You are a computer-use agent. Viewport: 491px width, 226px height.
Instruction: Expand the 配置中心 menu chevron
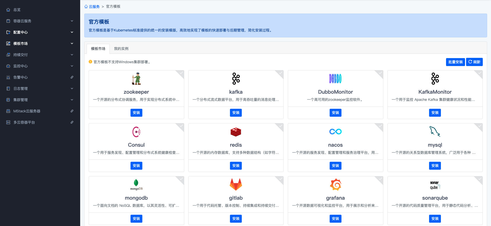72,32
